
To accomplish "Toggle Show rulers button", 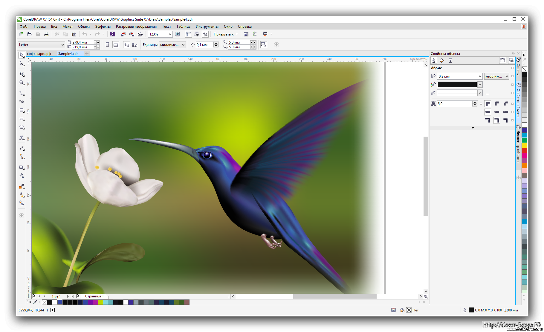I will coord(188,34).
